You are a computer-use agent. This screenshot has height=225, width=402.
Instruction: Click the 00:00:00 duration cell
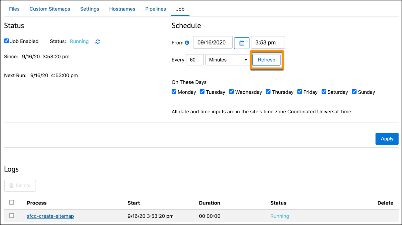pos(210,216)
